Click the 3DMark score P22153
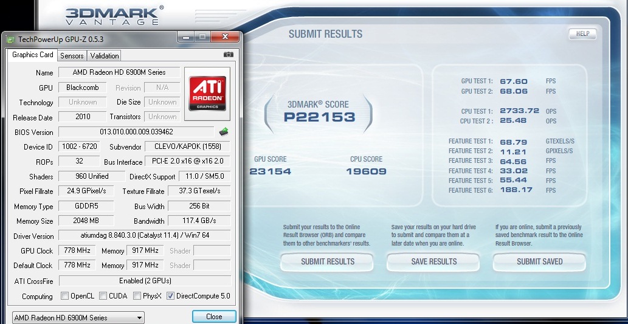The width and height of the screenshot is (628, 324). click(x=320, y=117)
